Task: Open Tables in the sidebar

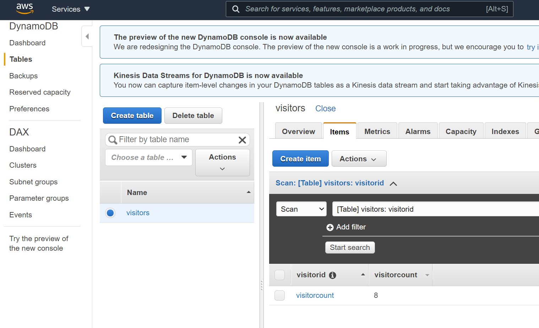Action: (x=21, y=59)
